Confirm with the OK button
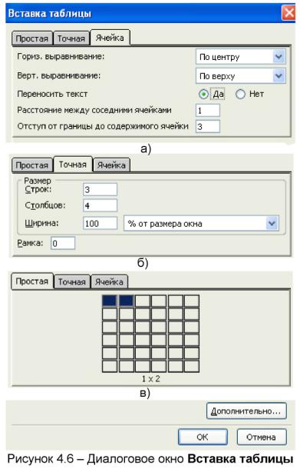Screen dimensions: 300x469 tap(203, 437)
